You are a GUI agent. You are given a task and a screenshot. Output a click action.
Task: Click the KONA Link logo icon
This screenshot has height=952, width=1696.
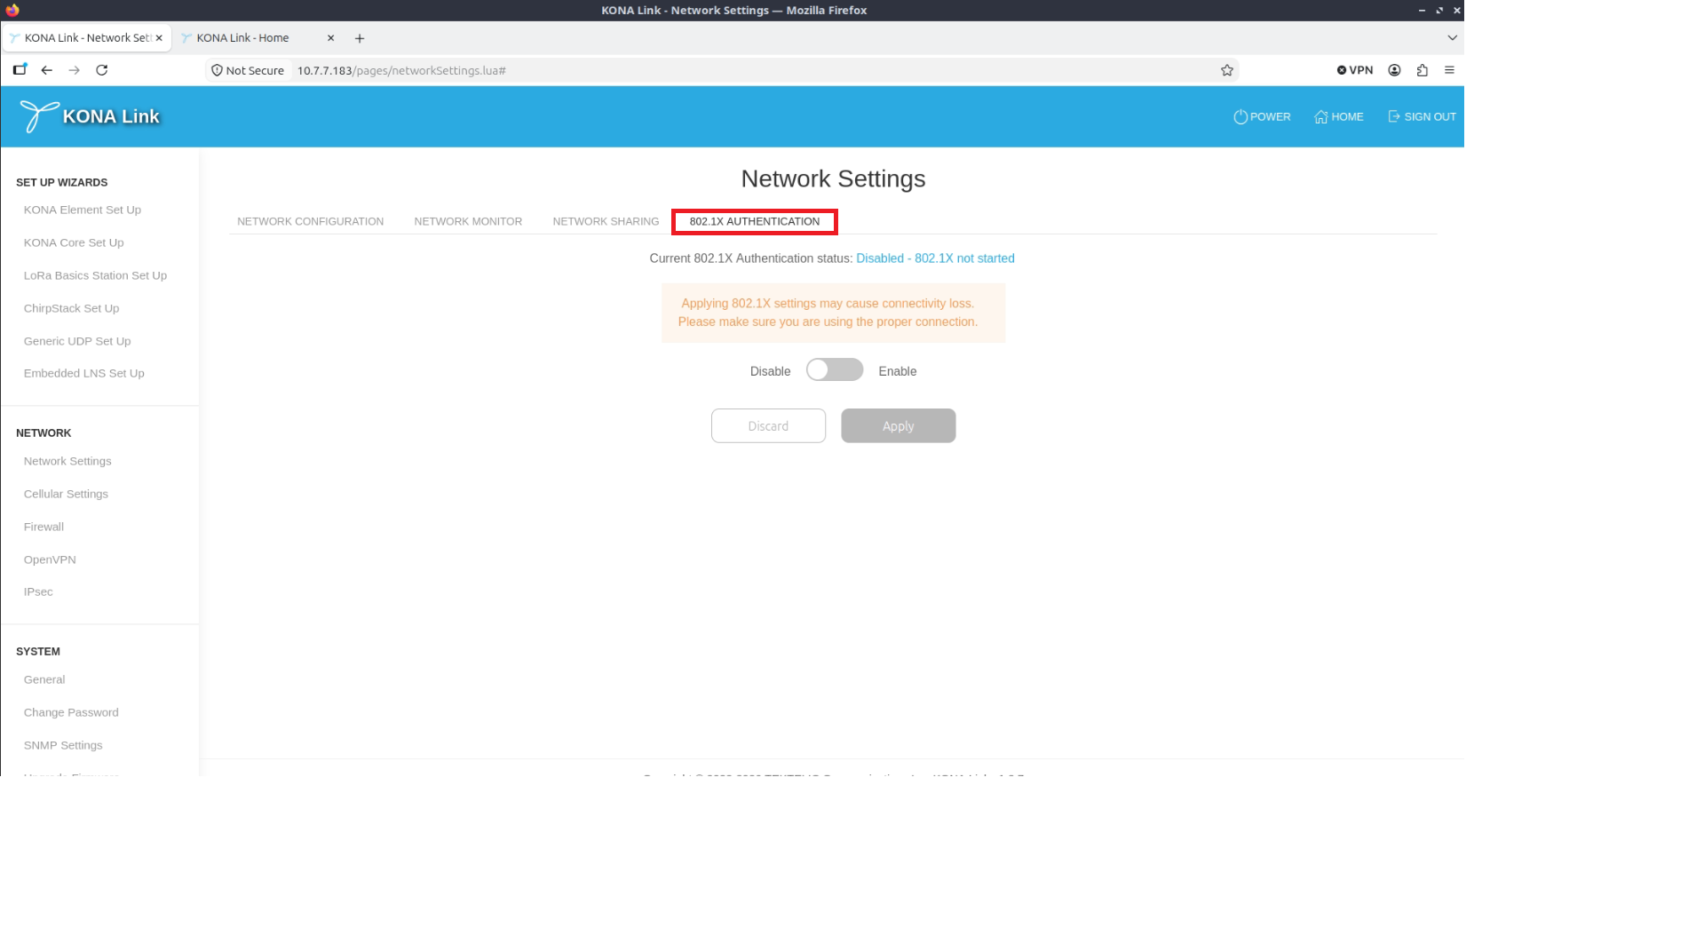[x=39, y=116]
